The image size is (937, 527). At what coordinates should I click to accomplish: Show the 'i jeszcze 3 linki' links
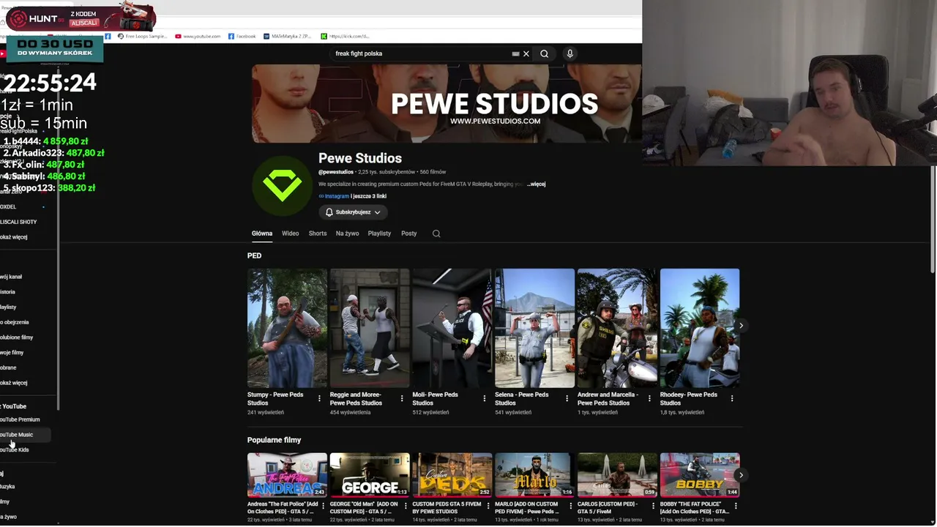click(368, 196)
